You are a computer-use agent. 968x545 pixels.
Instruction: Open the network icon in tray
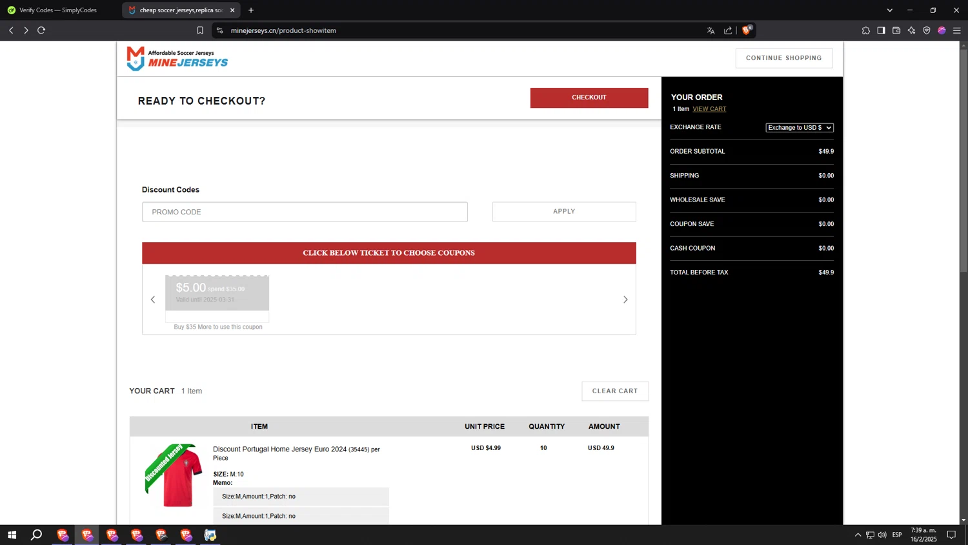[x=870, y=535]
